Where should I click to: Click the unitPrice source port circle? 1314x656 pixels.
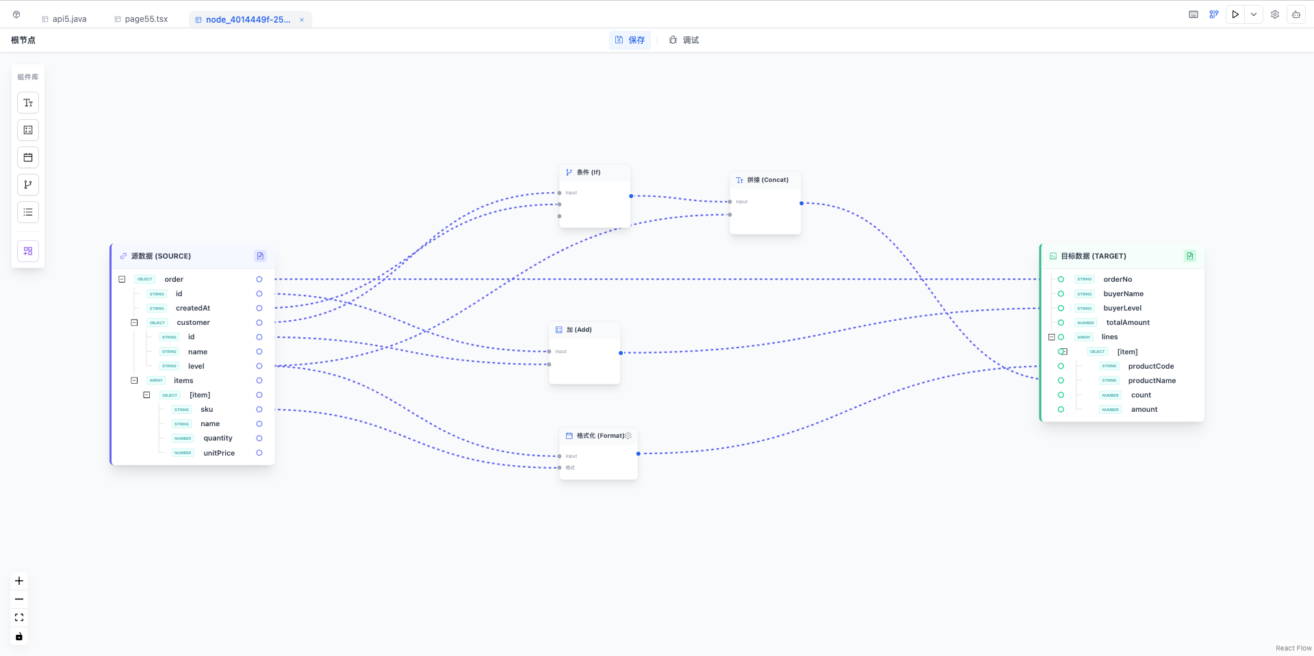pos(259,453)
